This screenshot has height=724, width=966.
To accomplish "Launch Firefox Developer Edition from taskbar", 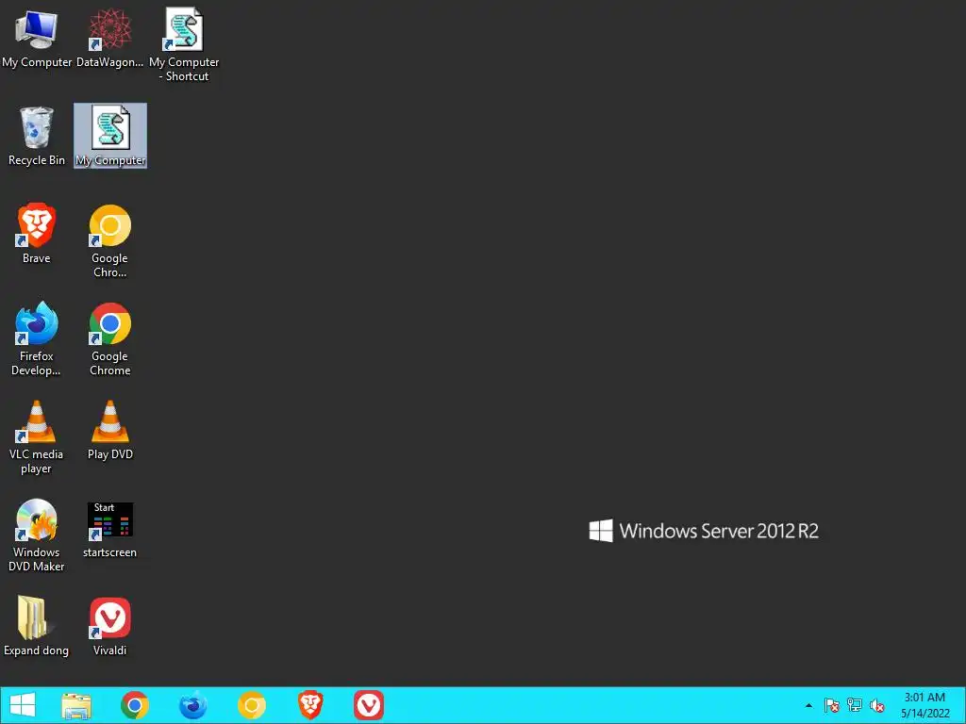I will pos(192,705).
